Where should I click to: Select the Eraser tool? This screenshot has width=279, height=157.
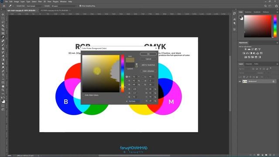[3, 56]
